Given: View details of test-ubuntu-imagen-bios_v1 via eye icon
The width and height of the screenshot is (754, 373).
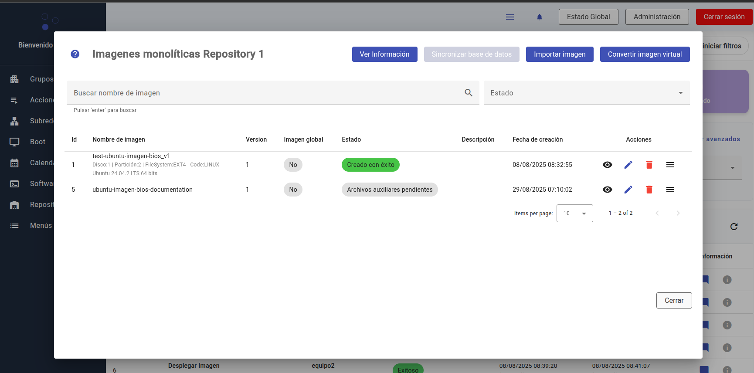Looking at the screenshot, I should (x=607, y=165).
